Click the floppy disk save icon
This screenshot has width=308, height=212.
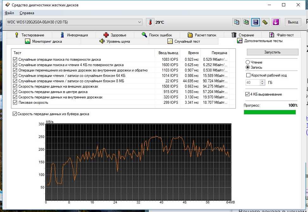pos(255,22)
